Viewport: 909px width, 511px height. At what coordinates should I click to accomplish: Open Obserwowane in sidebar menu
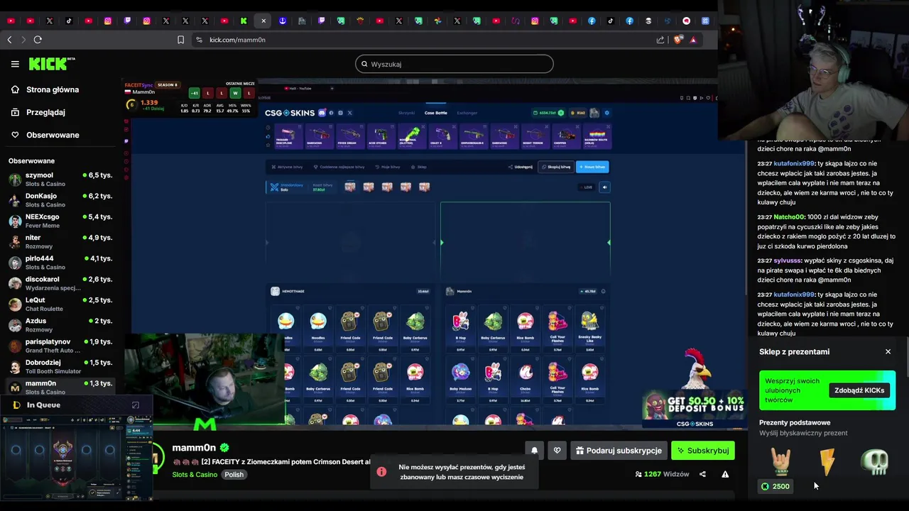[53, 135]
